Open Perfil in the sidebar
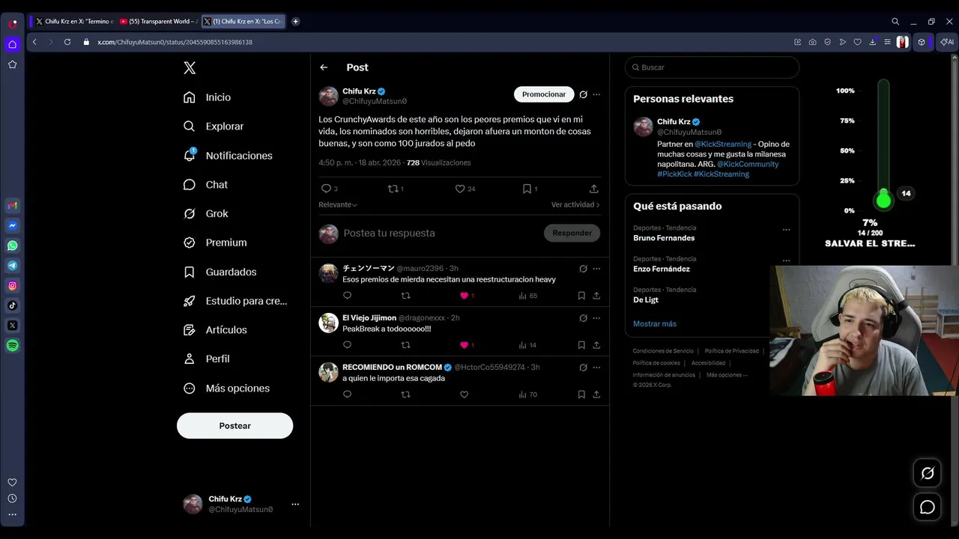The image size is (959, 539). [207, 359]
